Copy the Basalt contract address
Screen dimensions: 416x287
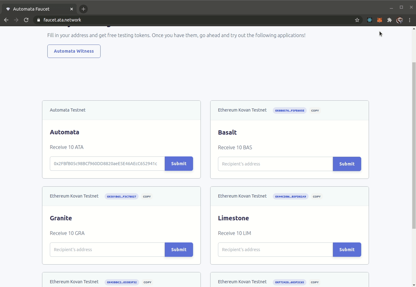[315, 111]
